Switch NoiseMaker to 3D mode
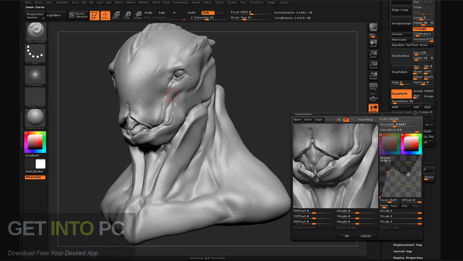 (346, 120)
